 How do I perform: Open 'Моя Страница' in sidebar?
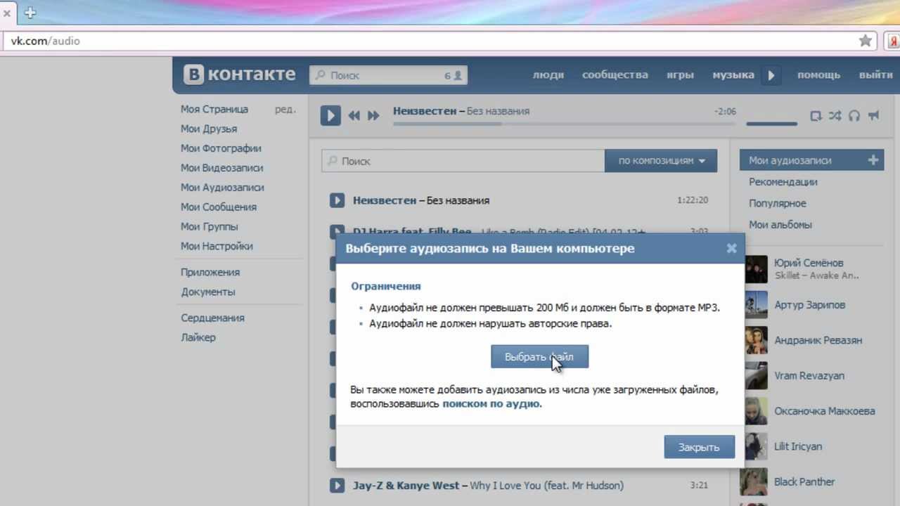pos(214,110)
